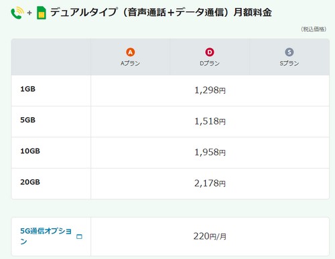Viewport: 335px width, 259px height.
Task: Click the 5GB row label
Action: click(x=27, y=120)
